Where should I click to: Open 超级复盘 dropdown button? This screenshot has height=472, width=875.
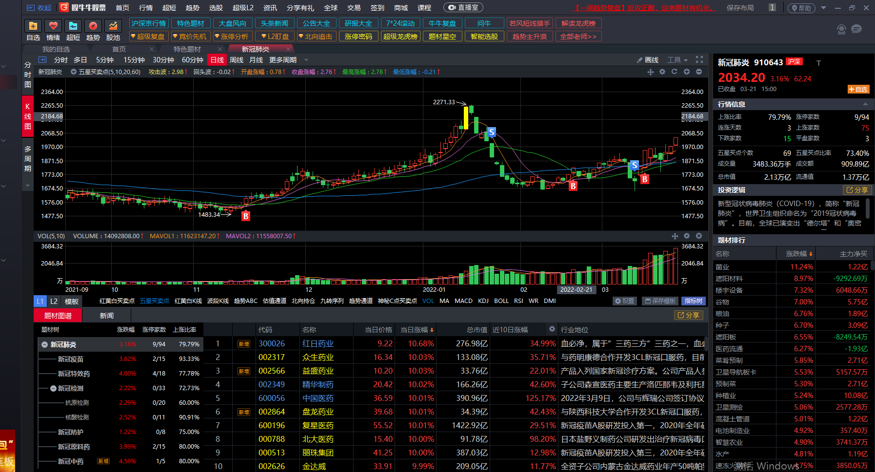tap(149, 37)
